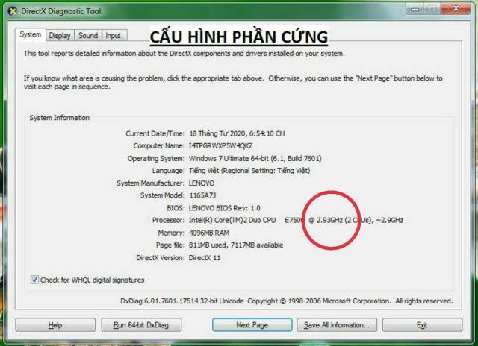The height and width of the screenshot is (346, 478).
Task: Click Intel(R) Core(TM)2 Duo CPU text
Action: (232, 220)
